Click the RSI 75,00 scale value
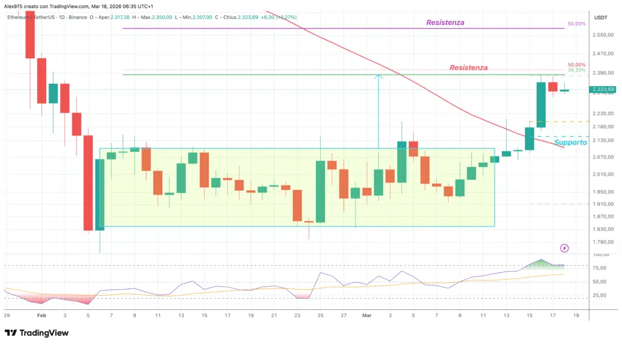622x345 pixels. 598,268
